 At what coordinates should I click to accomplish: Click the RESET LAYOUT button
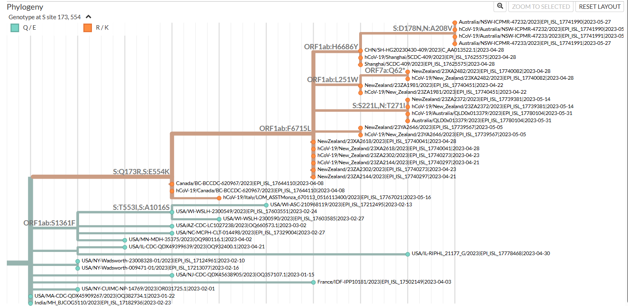pos(600,7)
